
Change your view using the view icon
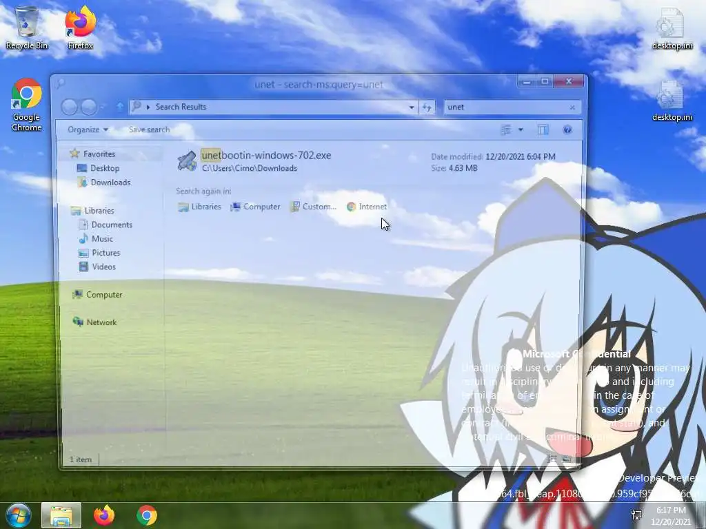[x=506, y=130]
